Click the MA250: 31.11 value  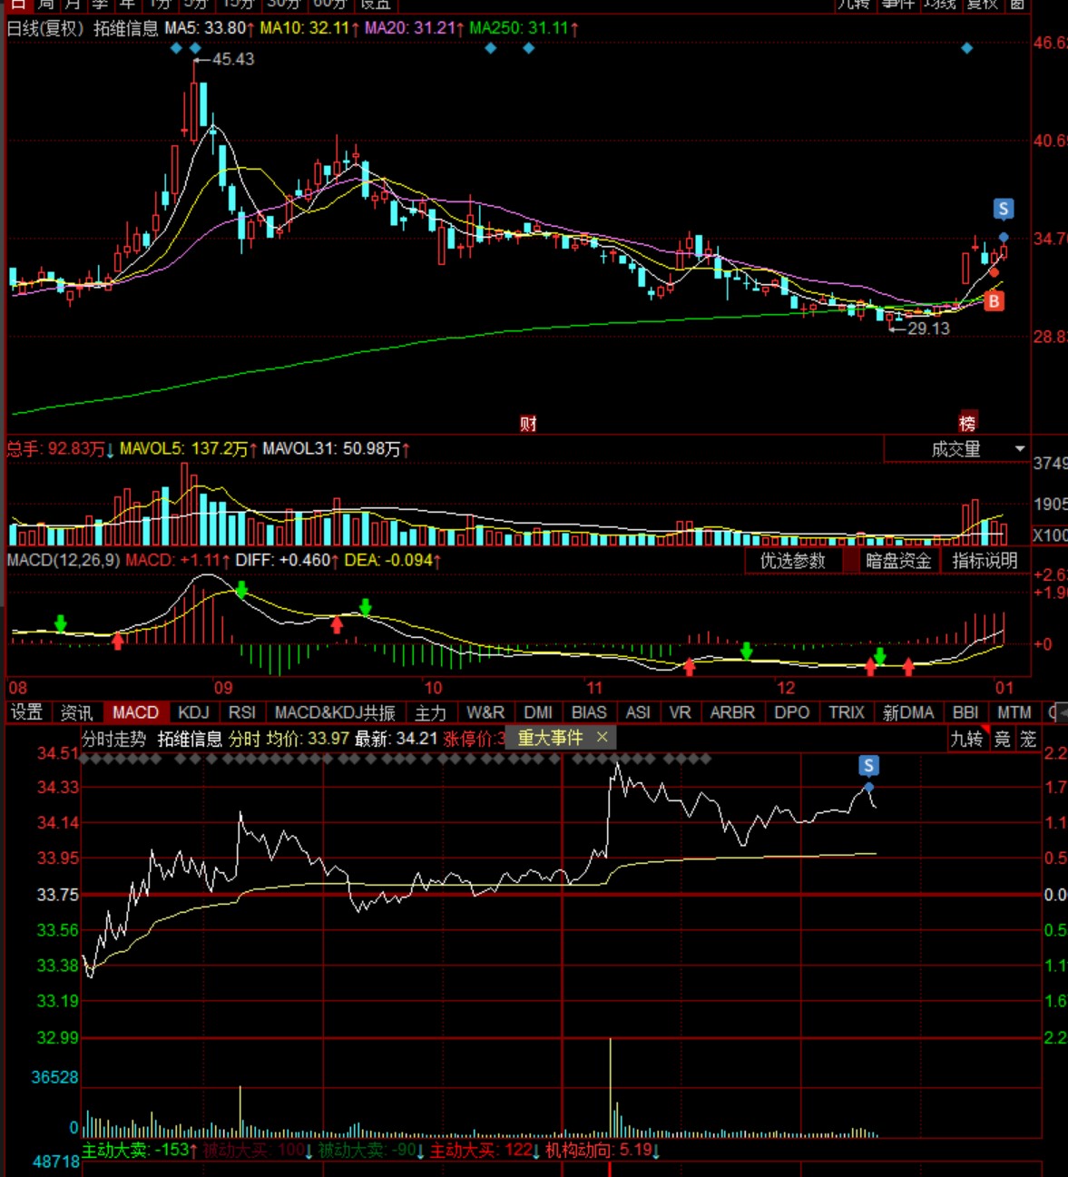point(524,28)
